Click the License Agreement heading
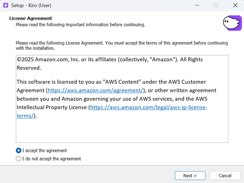This screenshot has width=244, height=183. click(30, 18)
